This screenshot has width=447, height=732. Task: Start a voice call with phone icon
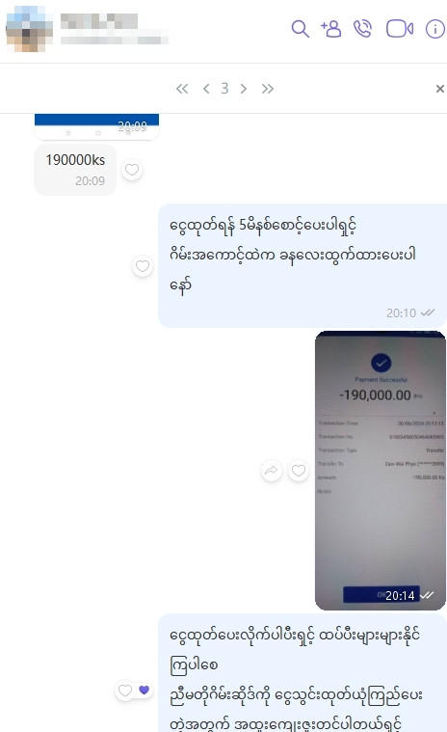point(362,29)
